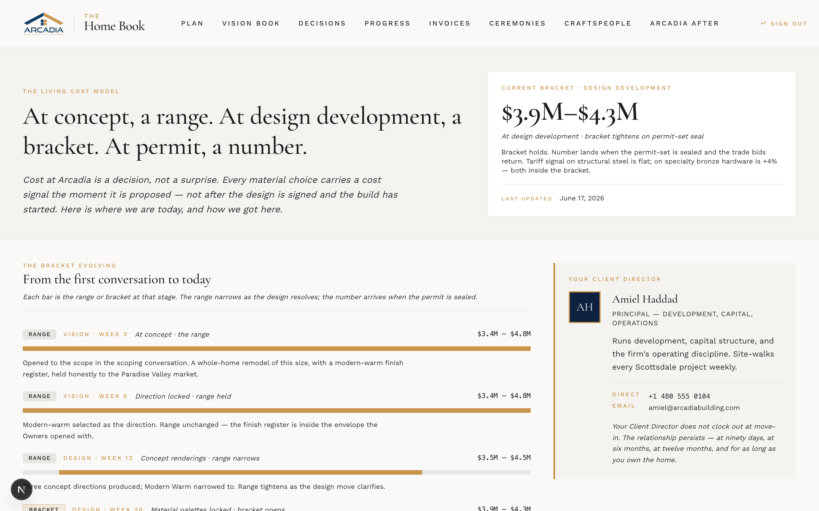Click the Amiel Haddad name heading
Screen dimensions: 819x511
(645, 299)
